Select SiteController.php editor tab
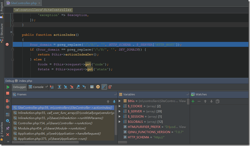The image size is (250, 146). (x=24, y=3)
